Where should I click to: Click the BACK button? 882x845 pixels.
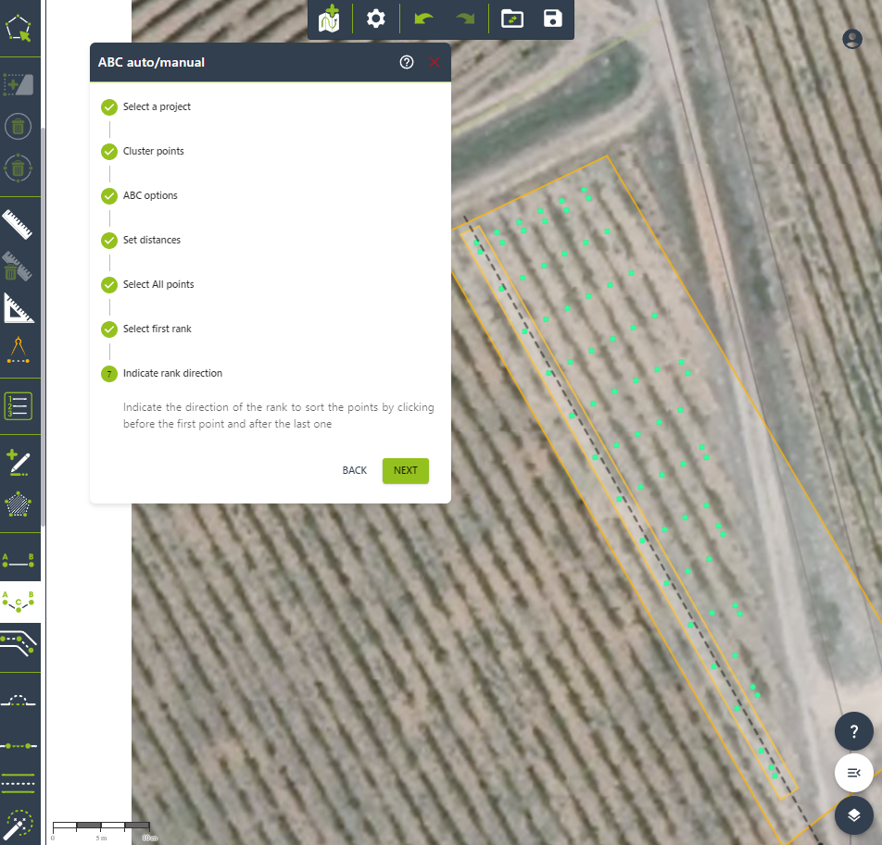(355, 470)
